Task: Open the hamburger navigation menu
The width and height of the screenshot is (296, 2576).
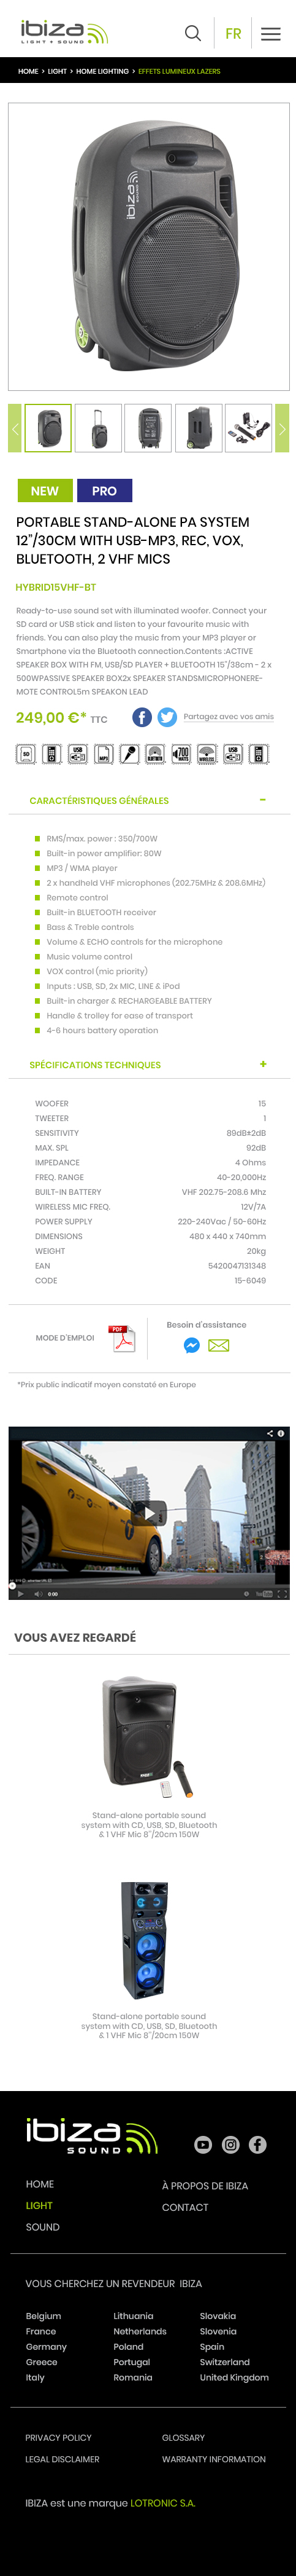Action: tap(270, 33)
